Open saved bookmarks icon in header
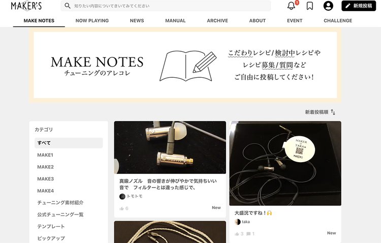Viewport: 381px width, 243px height. [309, 6]
